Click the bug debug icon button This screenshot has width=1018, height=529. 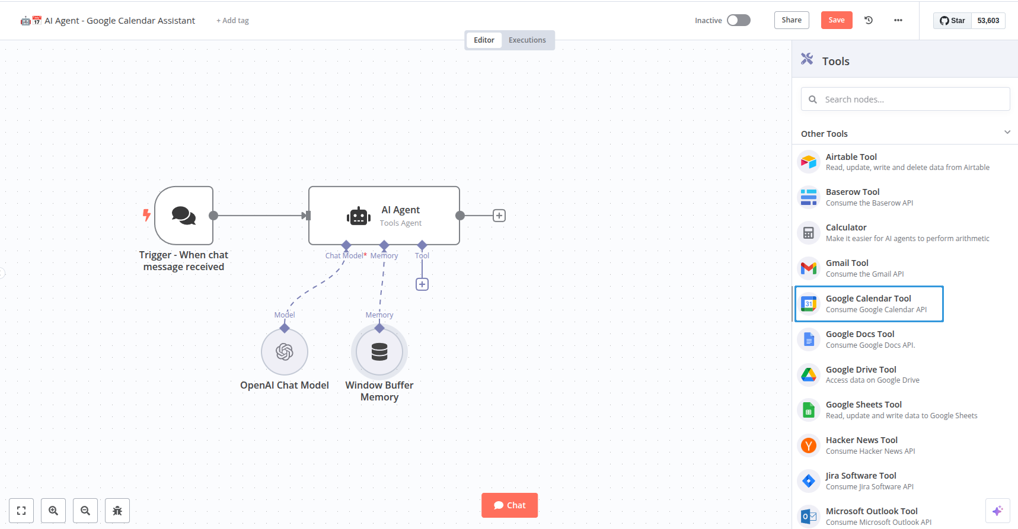coord(117,511)
